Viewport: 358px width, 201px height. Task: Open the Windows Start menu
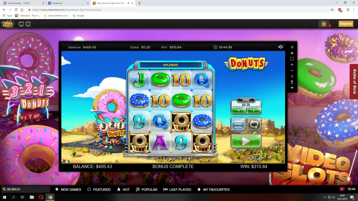coord(4,197)
